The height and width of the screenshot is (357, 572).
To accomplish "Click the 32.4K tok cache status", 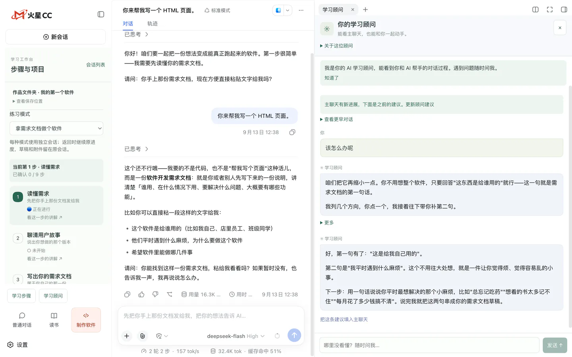I will tap(246, 351).
